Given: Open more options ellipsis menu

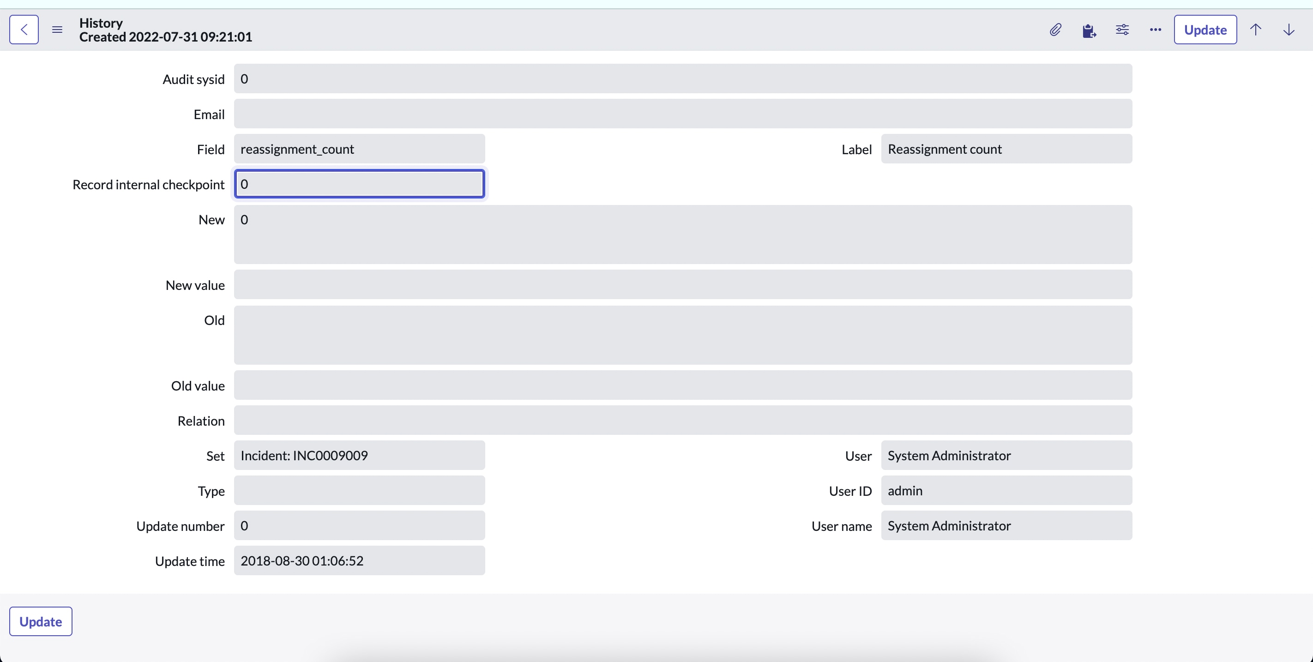Looking at the screenshot, I should point(1156,30).
